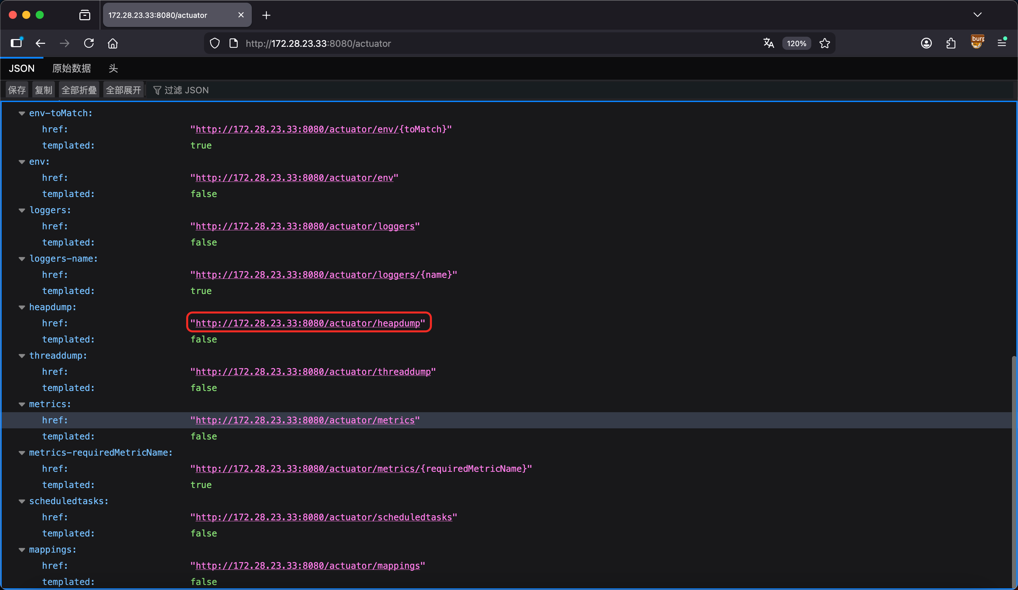Open the list all tabs chevron
This screenshot has width=1018, height=590.
977,15
